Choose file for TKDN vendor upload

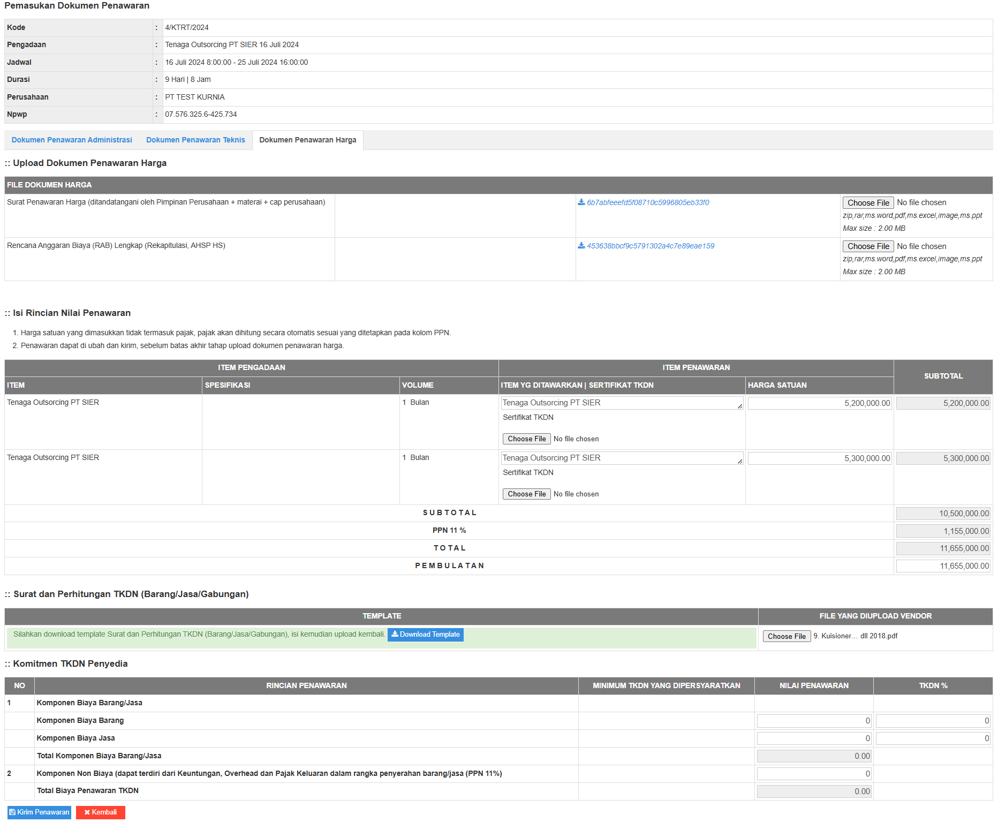pos(786,636)
